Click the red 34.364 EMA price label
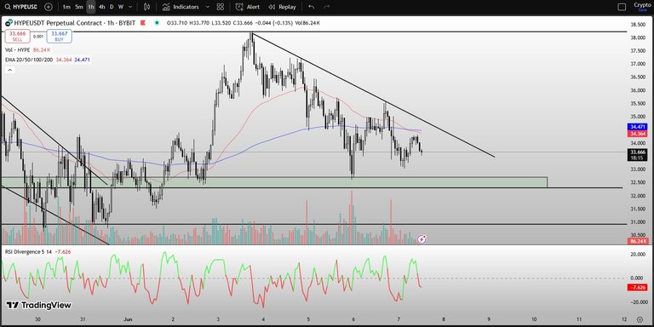This screenshot has width=654, height=327. pos(638,134)
